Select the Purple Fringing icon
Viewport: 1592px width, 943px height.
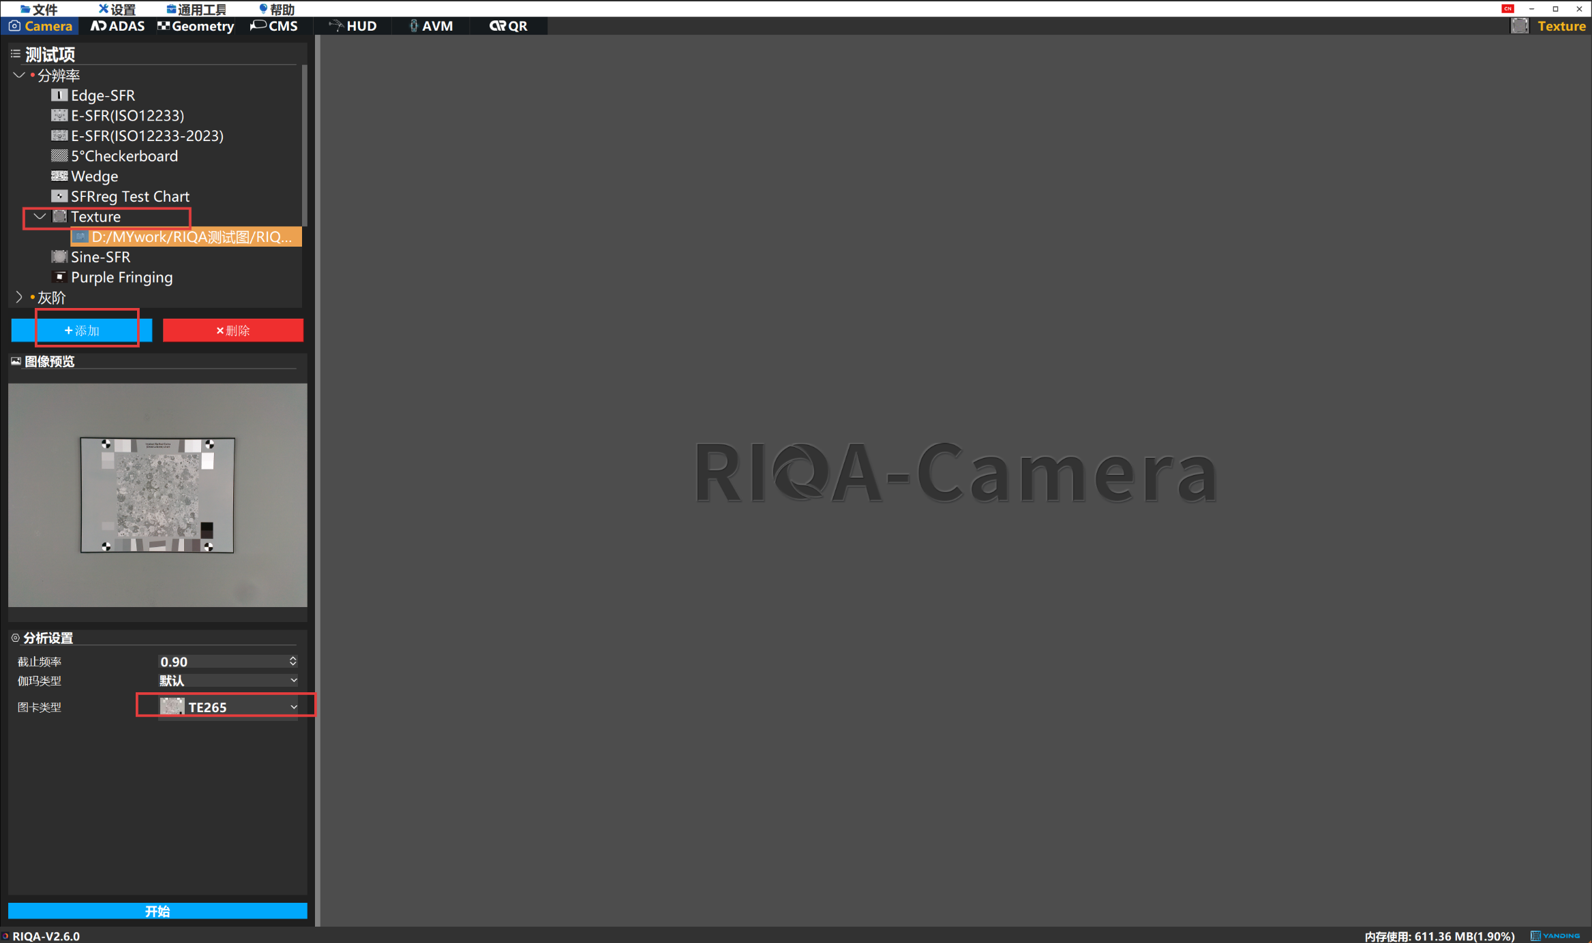pos(59,277)
